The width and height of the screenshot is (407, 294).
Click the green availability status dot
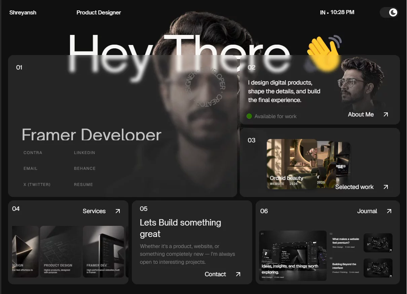point(249,116)
